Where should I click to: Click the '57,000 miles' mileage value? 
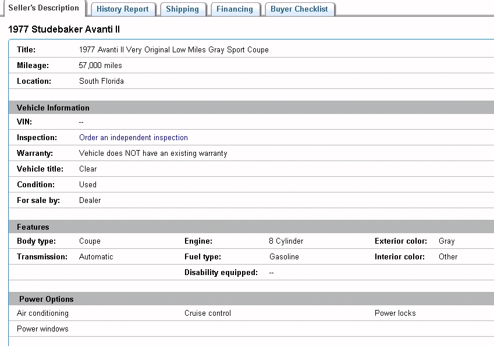100,66
